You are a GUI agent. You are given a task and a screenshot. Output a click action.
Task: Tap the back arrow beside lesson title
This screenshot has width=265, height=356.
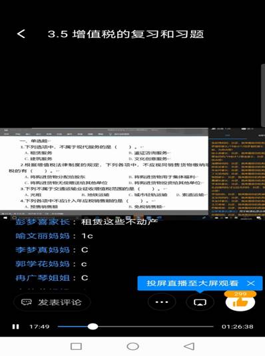pyautogui.click(x=21, y=34)
